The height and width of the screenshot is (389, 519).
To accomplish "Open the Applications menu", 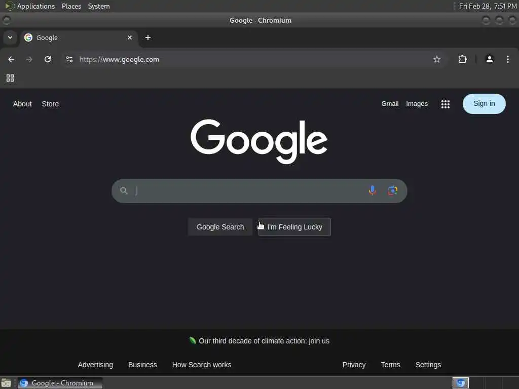I will [36, 6].
